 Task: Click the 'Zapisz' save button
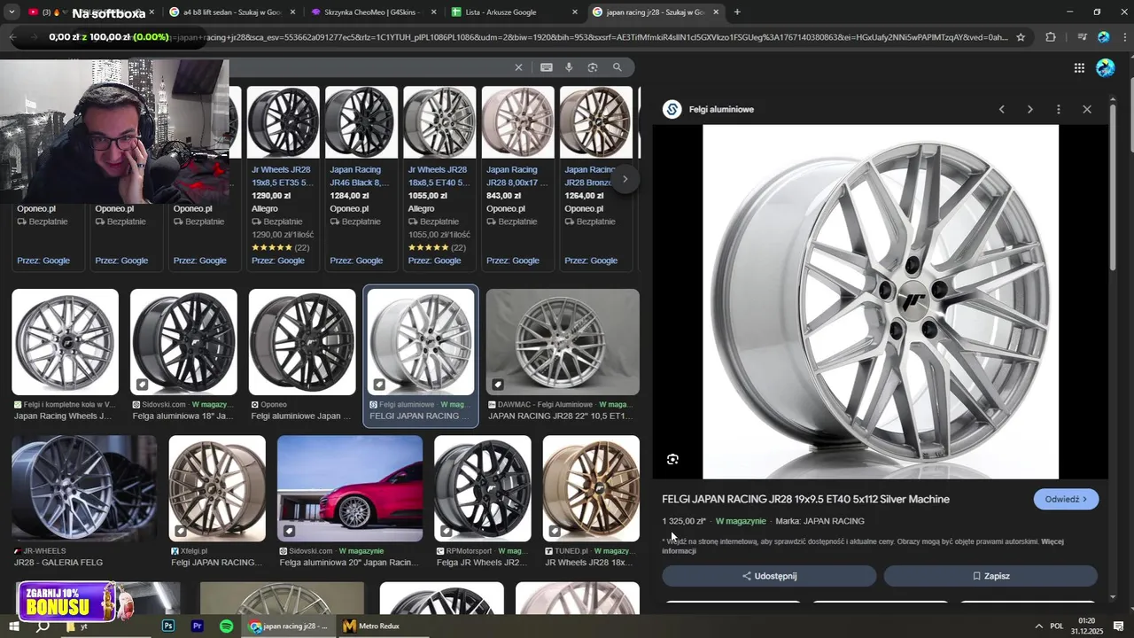990,576
